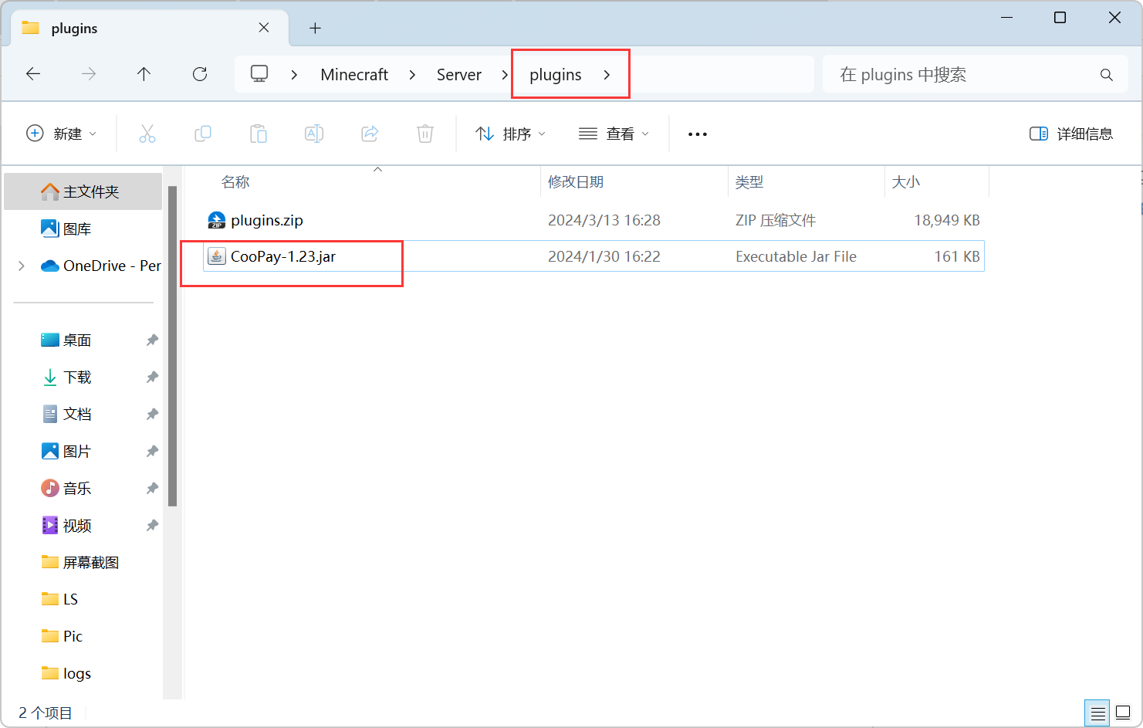Toggle the 详细信息 details pane

(1071, 134)
